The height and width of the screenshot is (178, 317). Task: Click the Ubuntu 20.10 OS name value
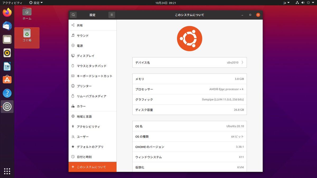pyautogui.click(x=235, y=126)
